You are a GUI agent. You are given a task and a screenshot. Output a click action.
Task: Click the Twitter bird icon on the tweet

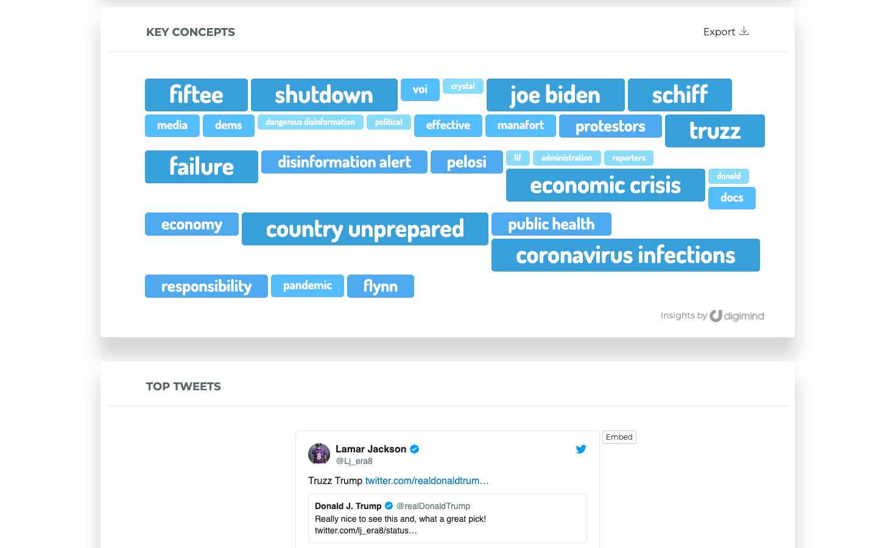pos(581,449)
